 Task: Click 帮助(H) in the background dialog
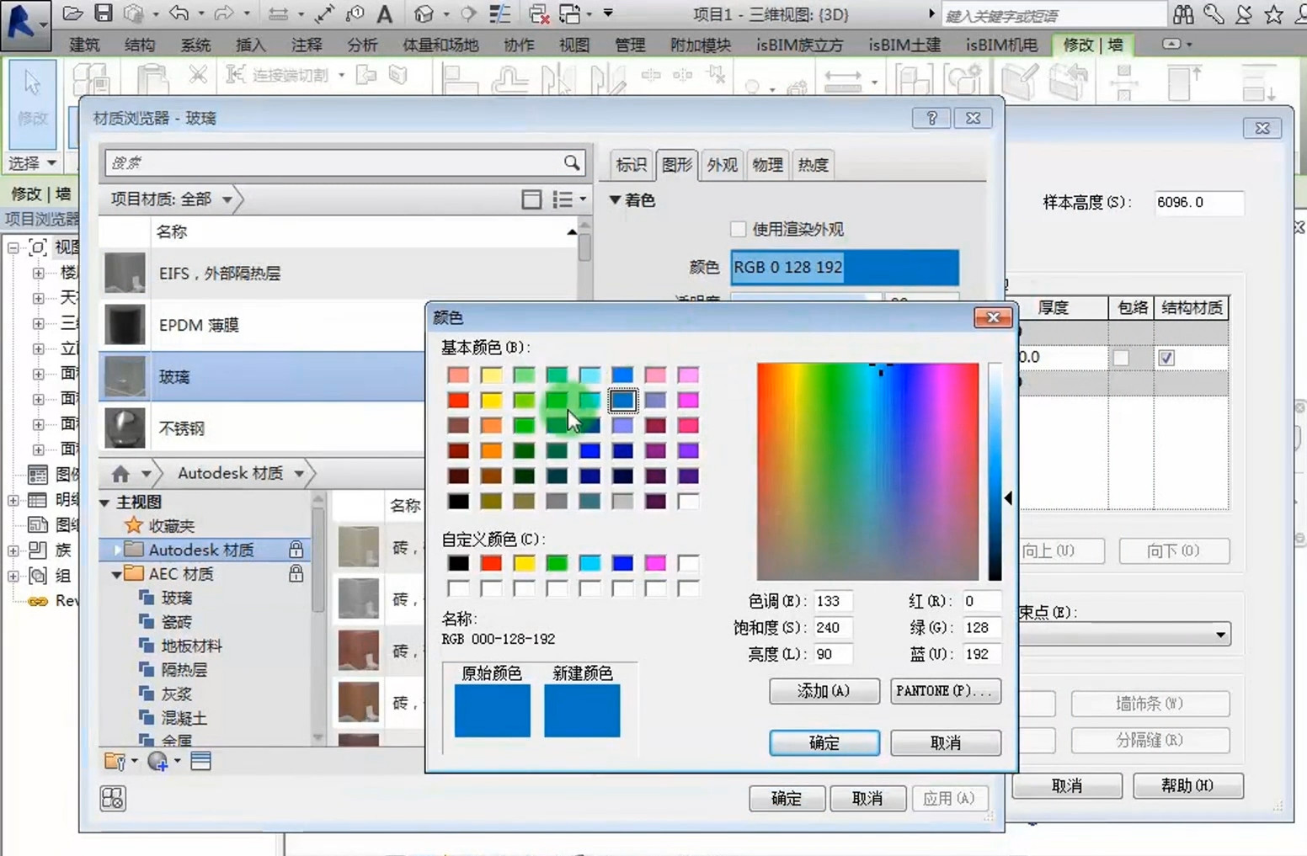point(1187,785)
